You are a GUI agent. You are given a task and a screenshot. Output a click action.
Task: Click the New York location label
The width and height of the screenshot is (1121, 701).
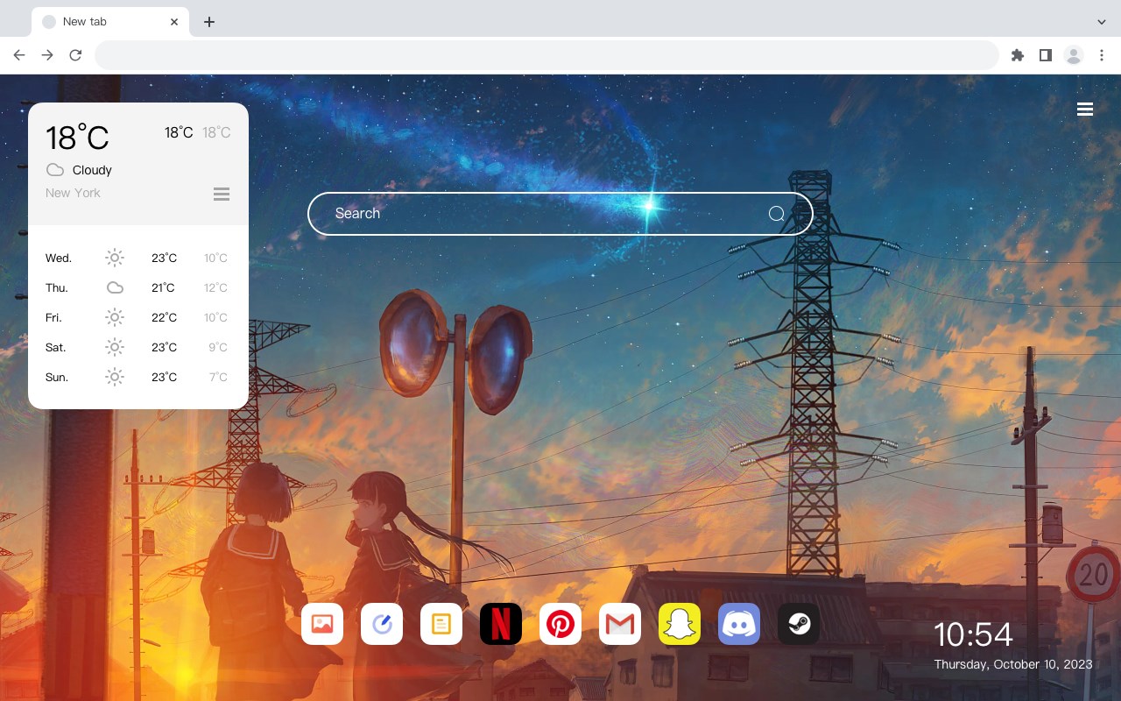73,193
